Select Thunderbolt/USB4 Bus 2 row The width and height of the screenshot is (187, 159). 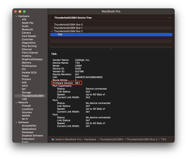tap(111, 31)
